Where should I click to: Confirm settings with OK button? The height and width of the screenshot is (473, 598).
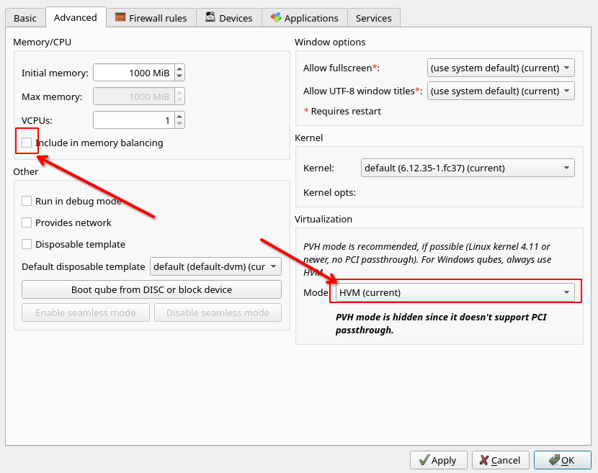(x=562, y=461)
